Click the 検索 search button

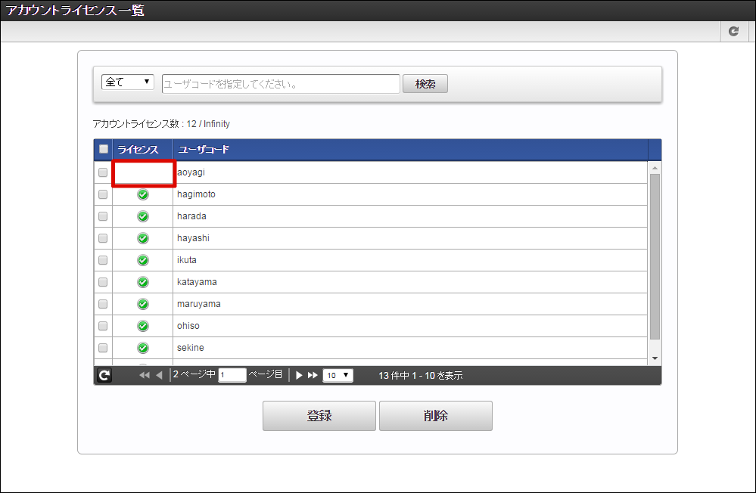(x=425, y=84)
